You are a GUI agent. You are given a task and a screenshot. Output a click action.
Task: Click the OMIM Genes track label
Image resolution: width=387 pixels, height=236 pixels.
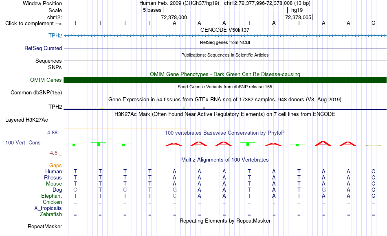(x=46, y=80)
